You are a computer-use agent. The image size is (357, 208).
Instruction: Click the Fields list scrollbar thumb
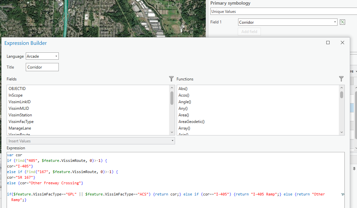click(172, 98)
